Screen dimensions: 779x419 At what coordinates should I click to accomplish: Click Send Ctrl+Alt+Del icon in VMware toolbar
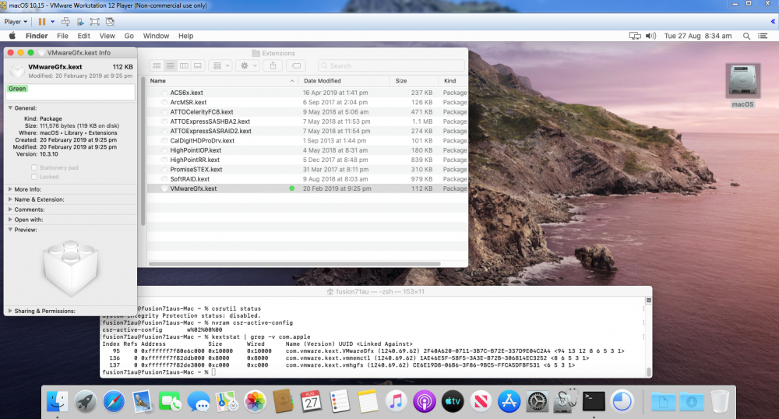point(65,21)
